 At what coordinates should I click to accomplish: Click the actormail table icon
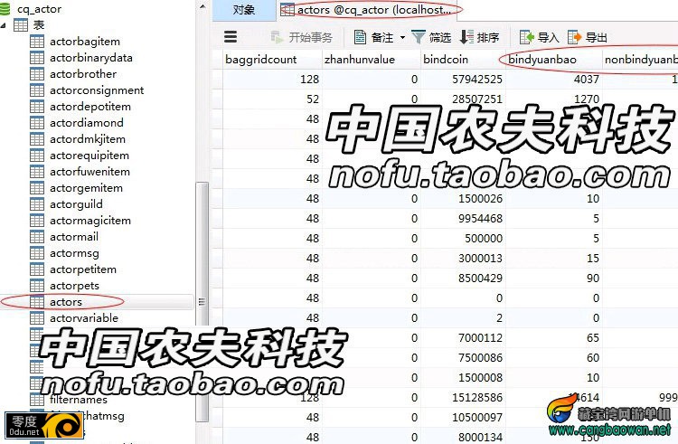tap(37, 237)
